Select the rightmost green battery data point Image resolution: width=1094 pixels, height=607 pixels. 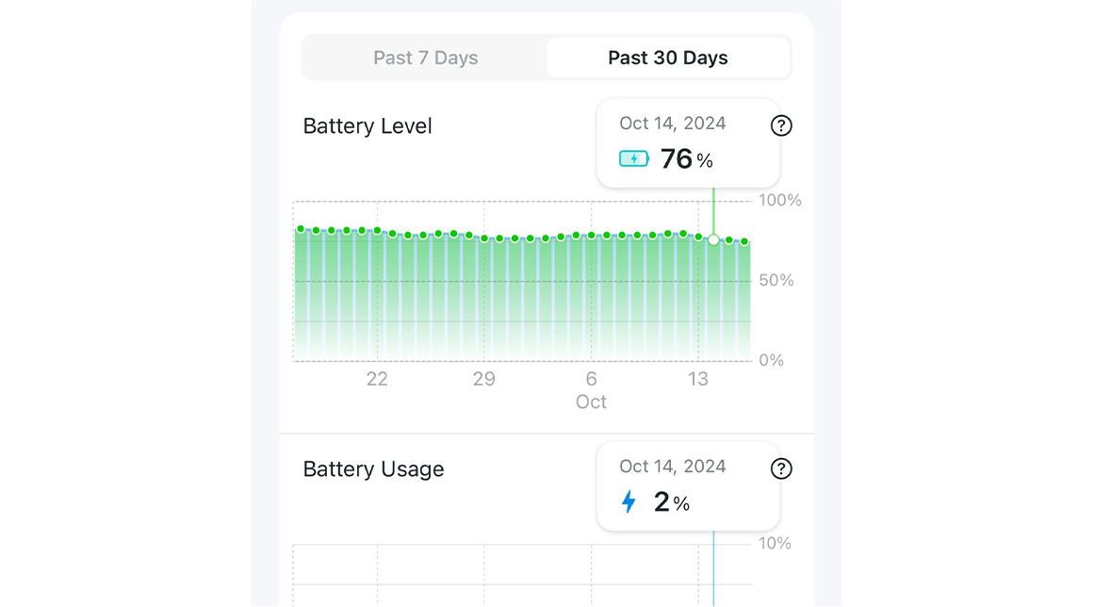tap(744, 242)
